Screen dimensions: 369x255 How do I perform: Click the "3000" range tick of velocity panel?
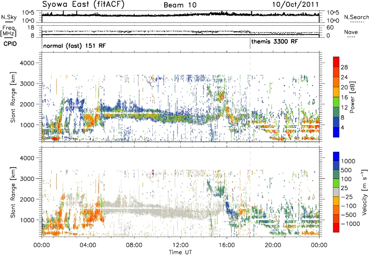click(x=27, y=179)
